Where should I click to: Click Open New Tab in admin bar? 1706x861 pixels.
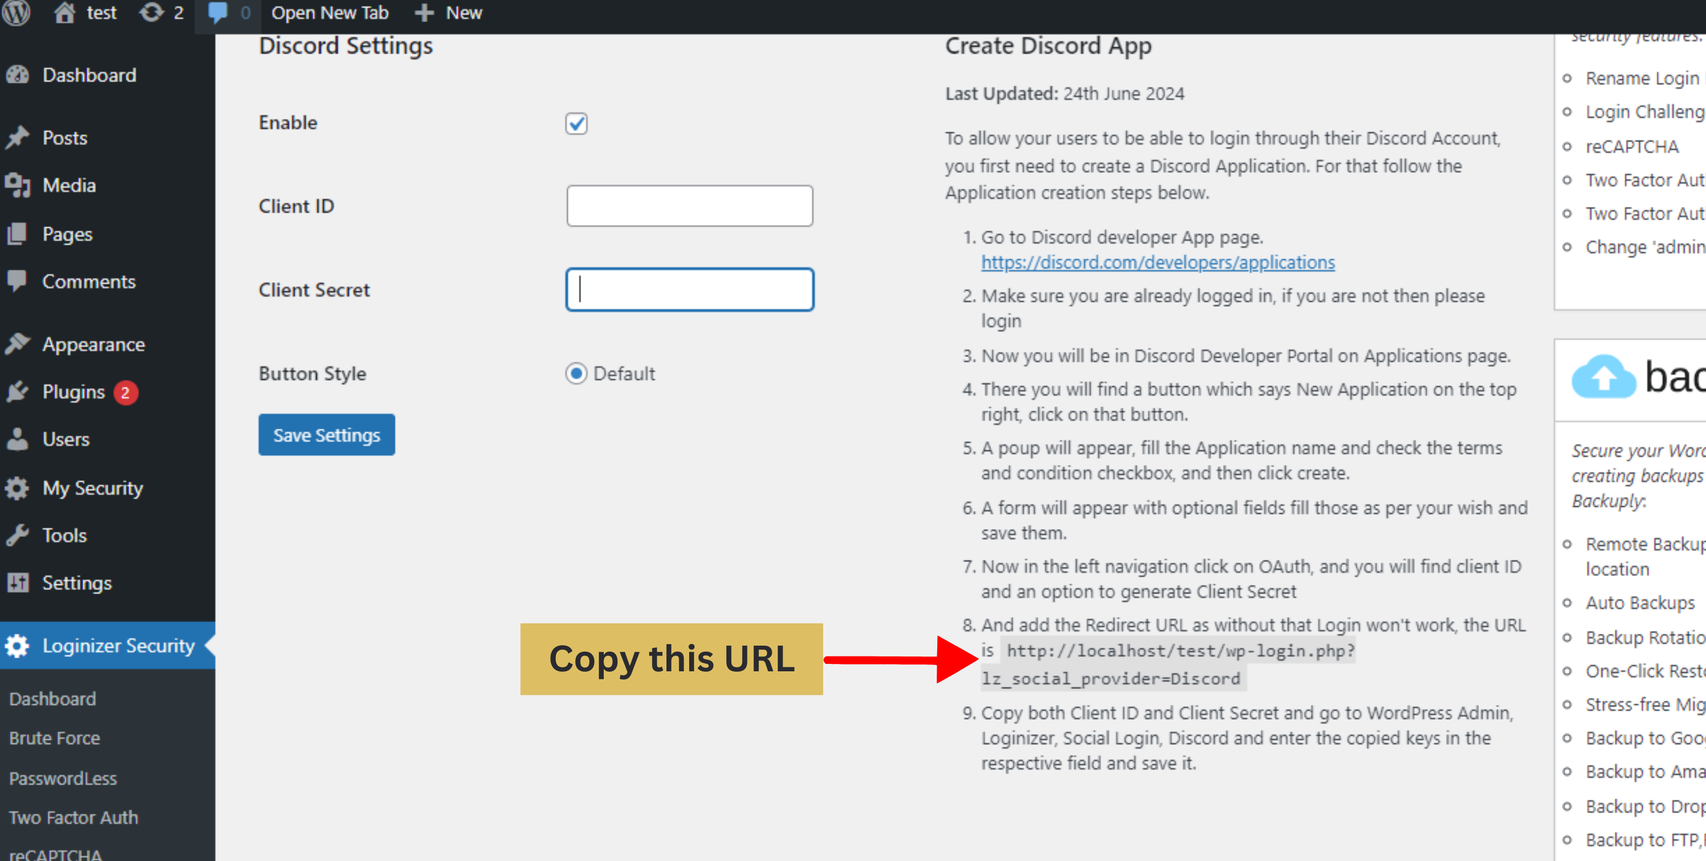(330, 12)
